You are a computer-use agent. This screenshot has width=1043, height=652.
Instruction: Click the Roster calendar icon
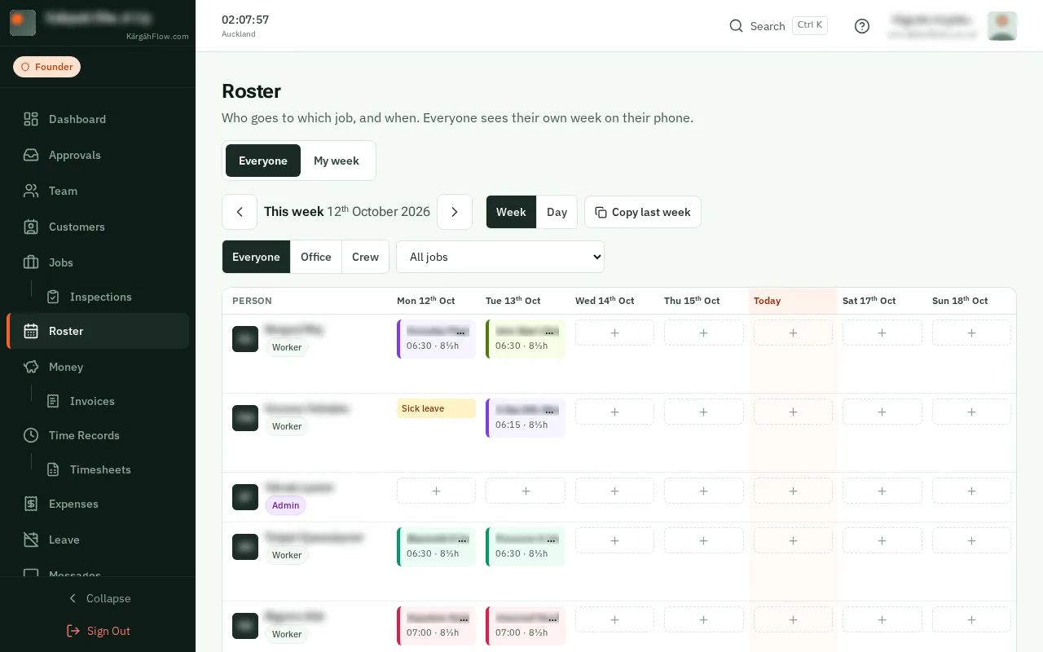[x=31, y=331]
